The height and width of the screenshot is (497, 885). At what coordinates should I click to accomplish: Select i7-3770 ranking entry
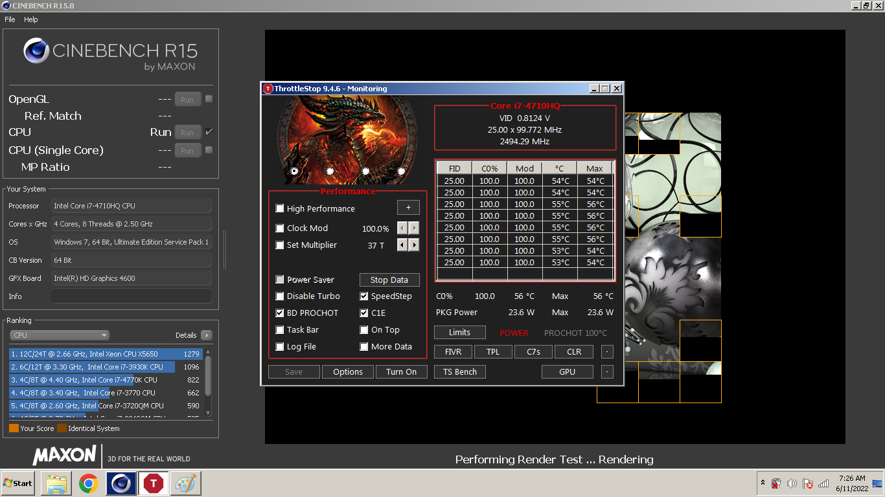[106, 393]
